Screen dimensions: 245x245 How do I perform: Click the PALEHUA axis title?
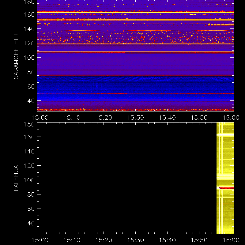coord(16,178)
